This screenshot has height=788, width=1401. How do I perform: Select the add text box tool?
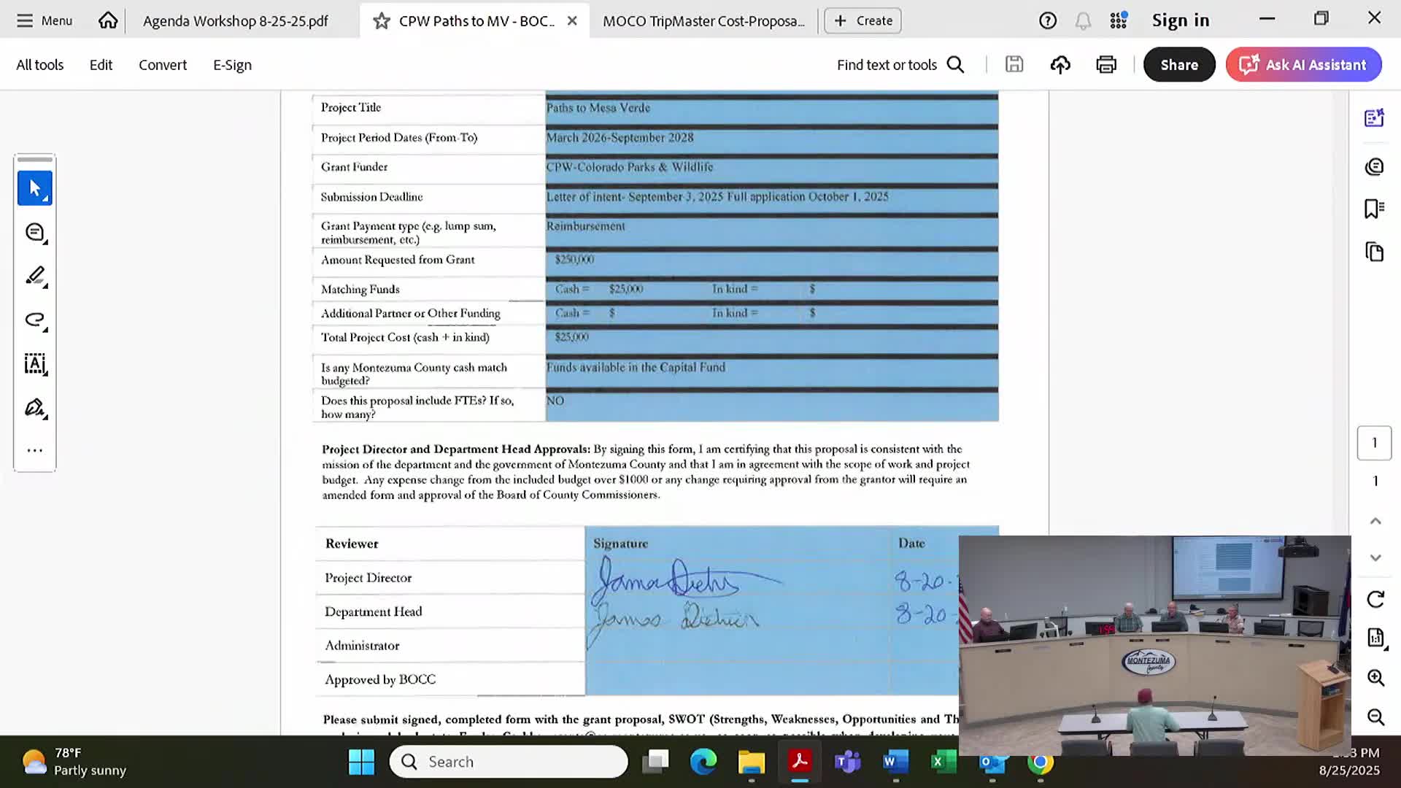click(x=34, y=363)
